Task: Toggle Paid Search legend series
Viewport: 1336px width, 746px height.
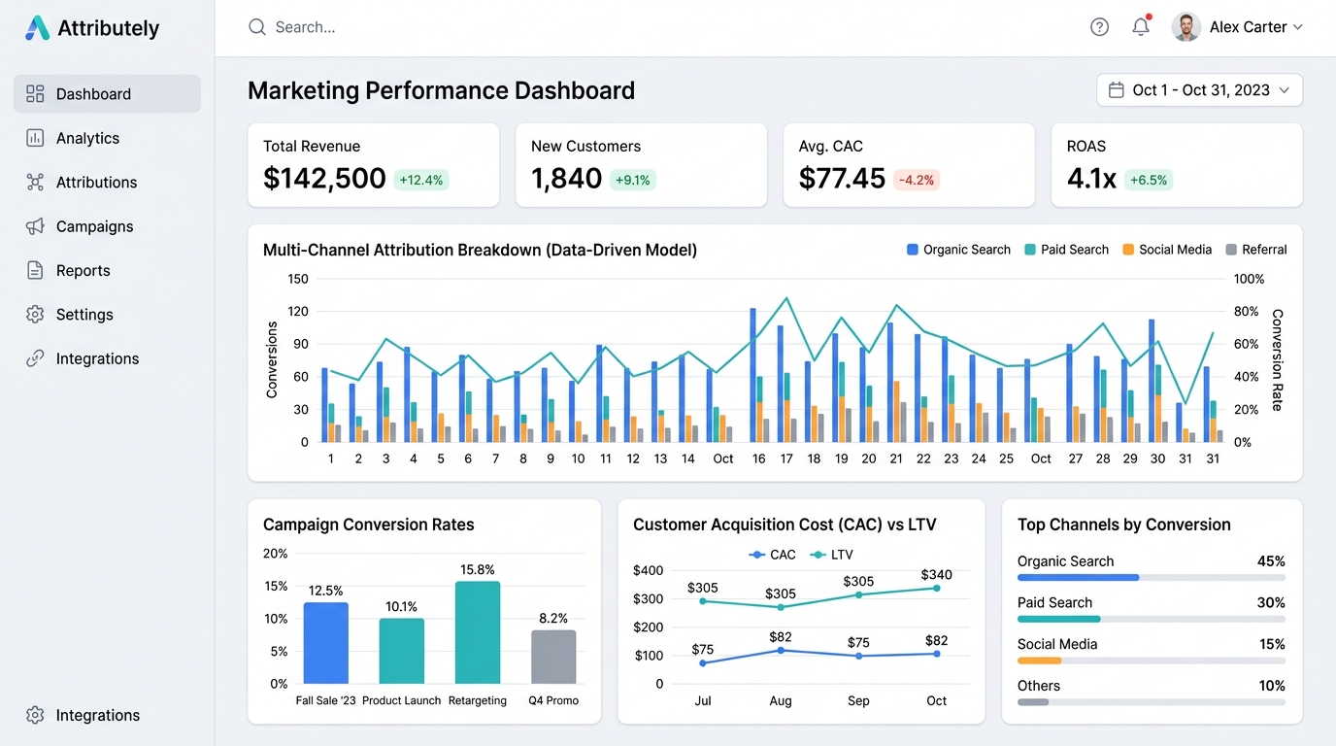Action: coord(1066,250)
